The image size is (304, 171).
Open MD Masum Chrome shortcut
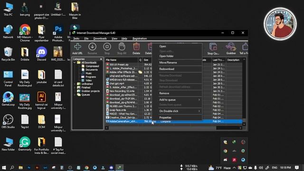[x=25, y=33]
